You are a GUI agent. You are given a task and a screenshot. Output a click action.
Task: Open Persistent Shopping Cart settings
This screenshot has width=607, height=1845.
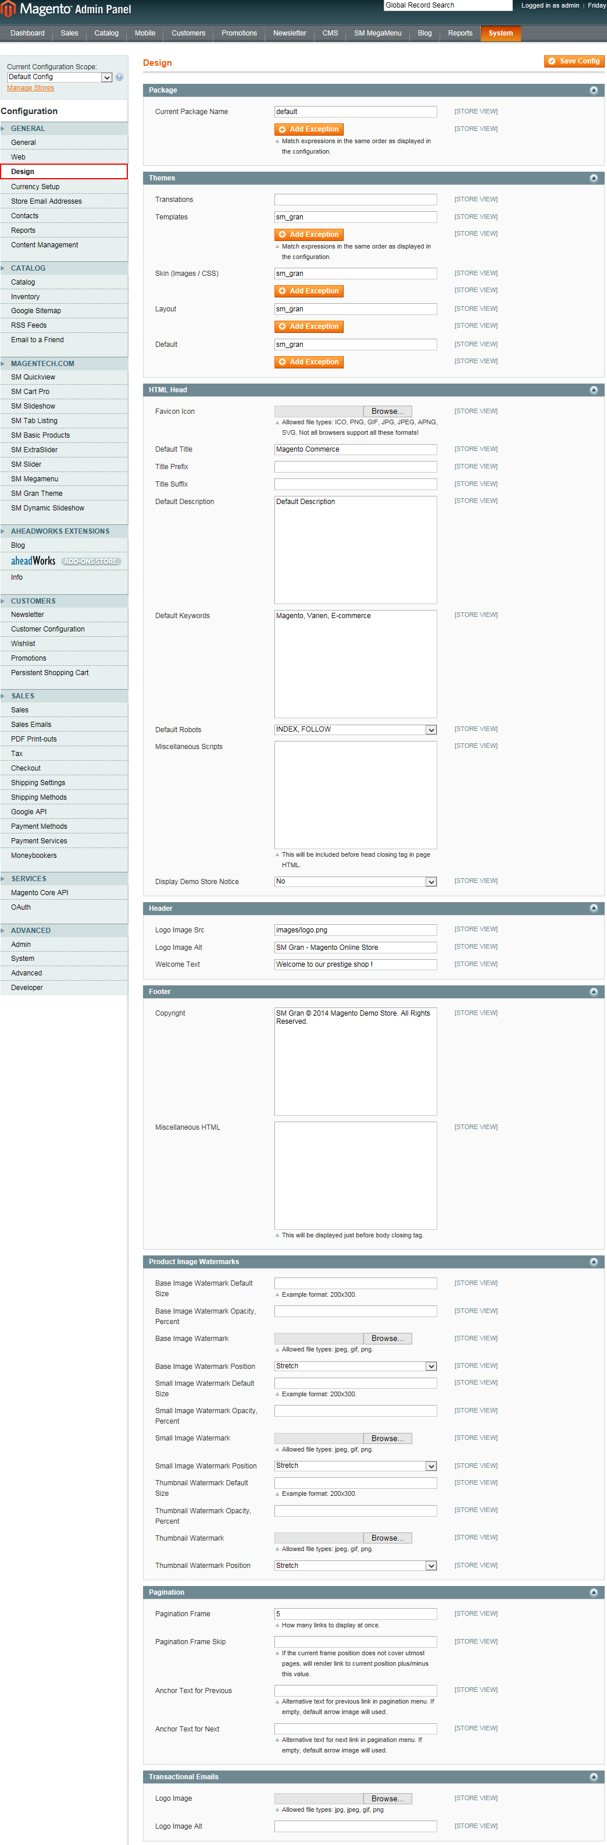[49, 673]
